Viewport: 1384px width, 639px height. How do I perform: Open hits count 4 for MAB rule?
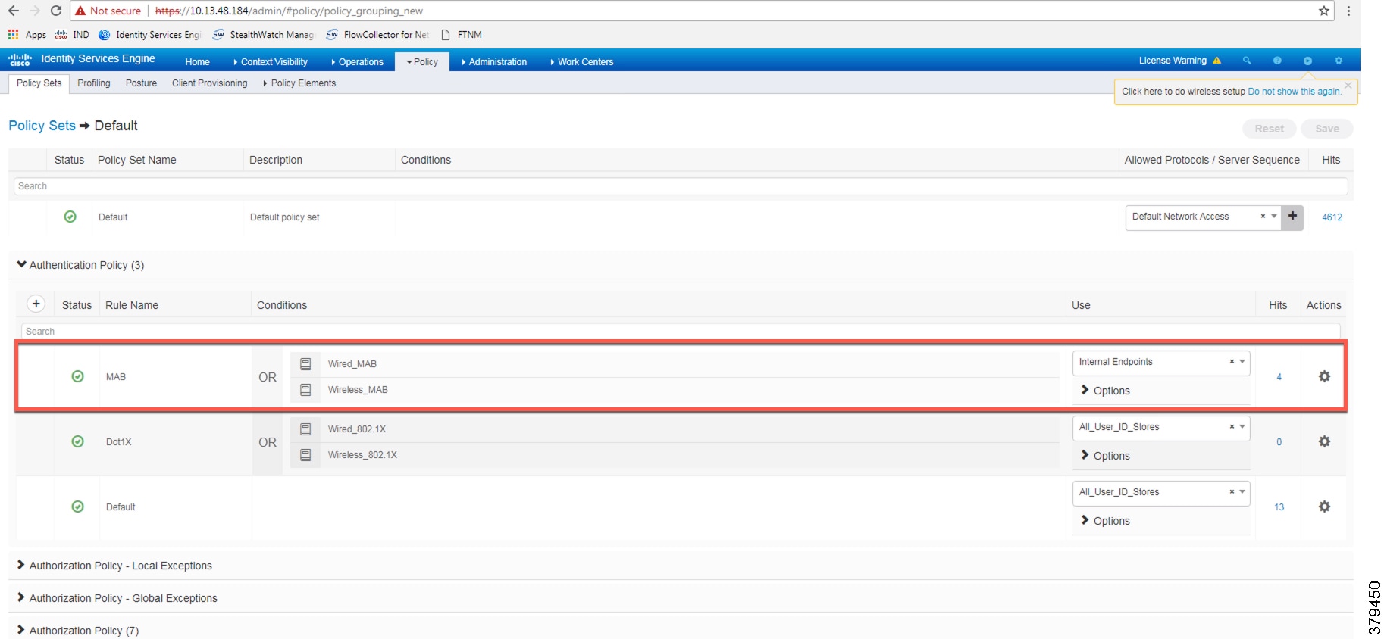(1279, 377)
